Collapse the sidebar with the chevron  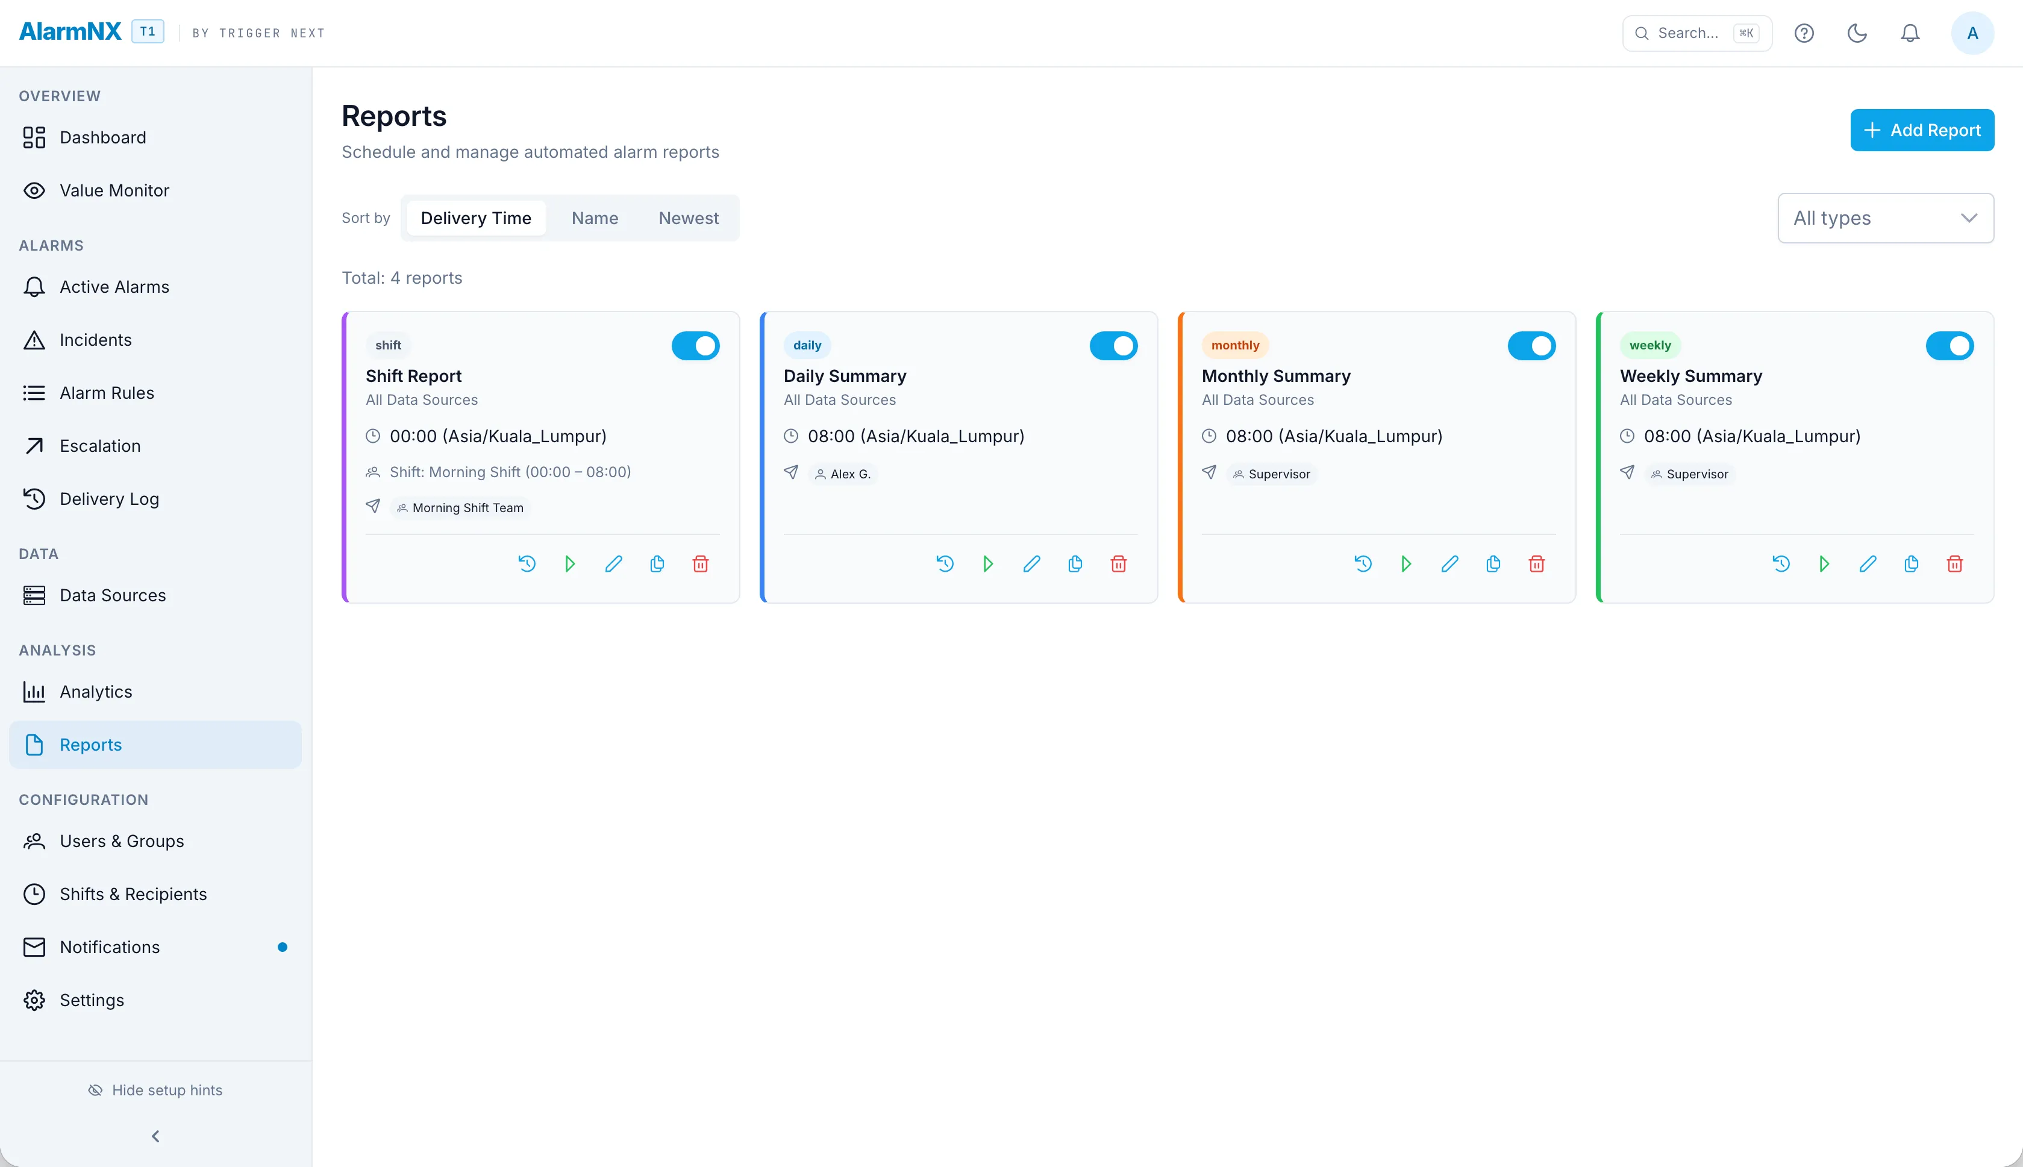(x=155, y=1136)
